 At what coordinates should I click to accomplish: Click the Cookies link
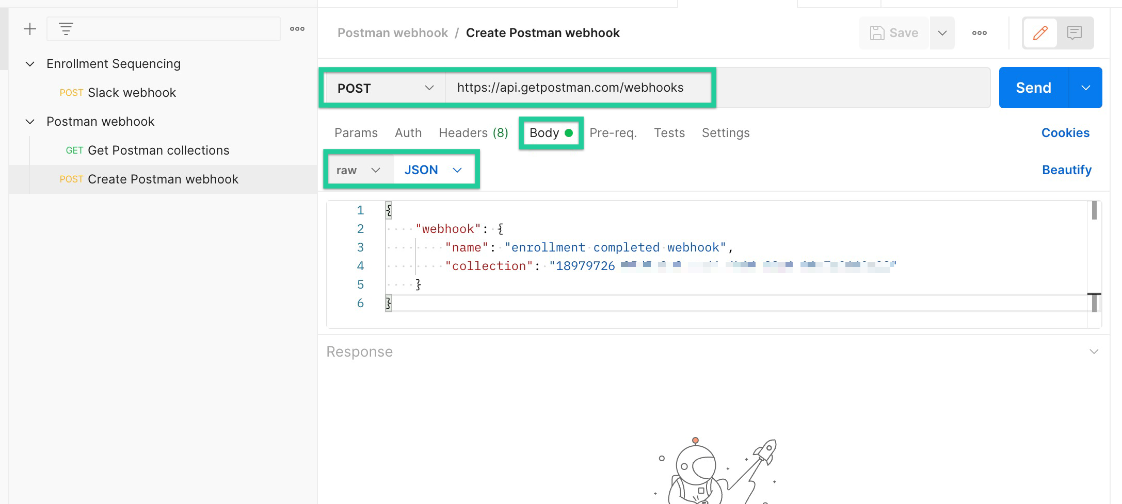tap(1065, 133)
